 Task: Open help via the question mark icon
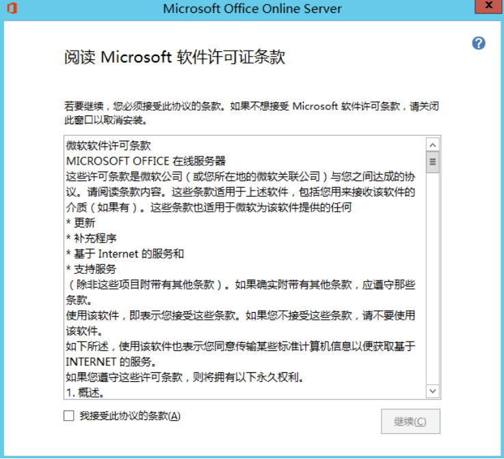479,43
